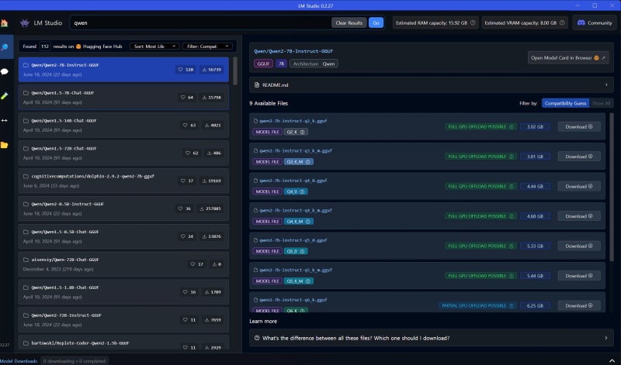
Task: Click help icon beside 'What's the difference' question
Action: coord(257,338)
